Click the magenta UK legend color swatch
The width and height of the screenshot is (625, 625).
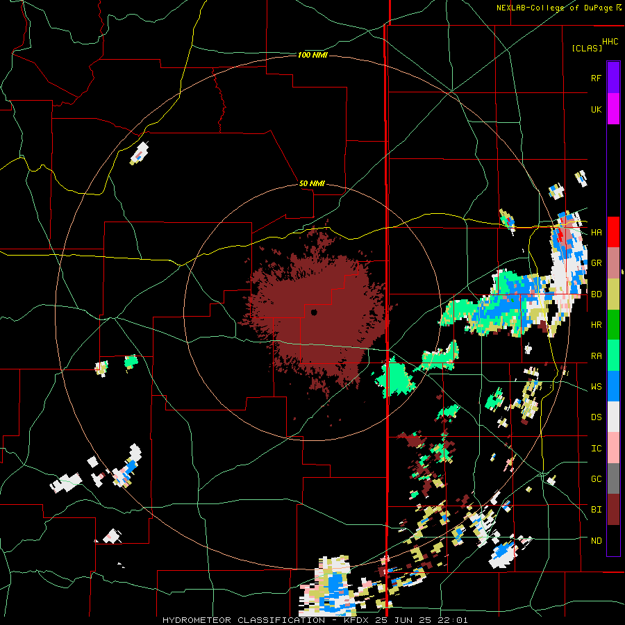pyautogui.click(x=613, y=109)
